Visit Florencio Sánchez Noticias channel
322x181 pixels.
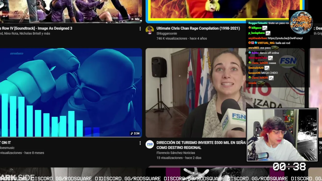click(x=176, y=153)
